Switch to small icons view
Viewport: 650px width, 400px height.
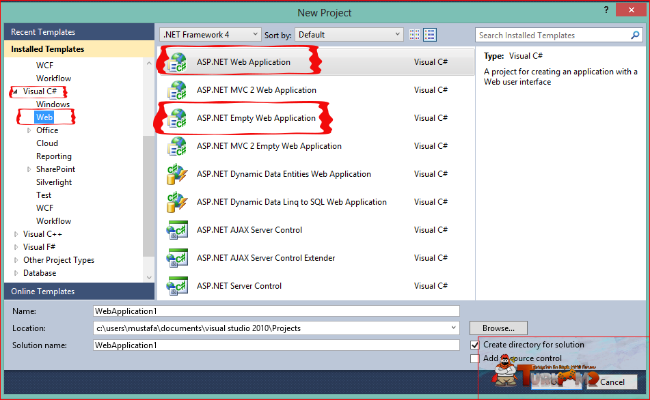pyautogui.click(x=414, y=35)
